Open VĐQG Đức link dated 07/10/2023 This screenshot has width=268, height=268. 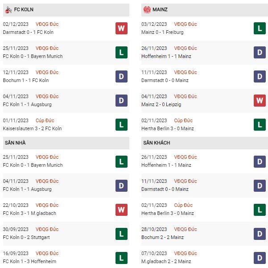tap(186, 253)
